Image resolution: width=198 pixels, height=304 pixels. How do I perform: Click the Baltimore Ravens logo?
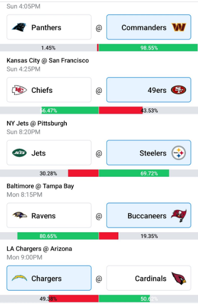[x=20, y=215]
